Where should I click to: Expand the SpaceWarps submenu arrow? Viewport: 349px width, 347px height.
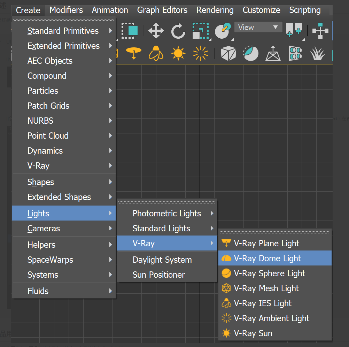click(x=111, y=260)
